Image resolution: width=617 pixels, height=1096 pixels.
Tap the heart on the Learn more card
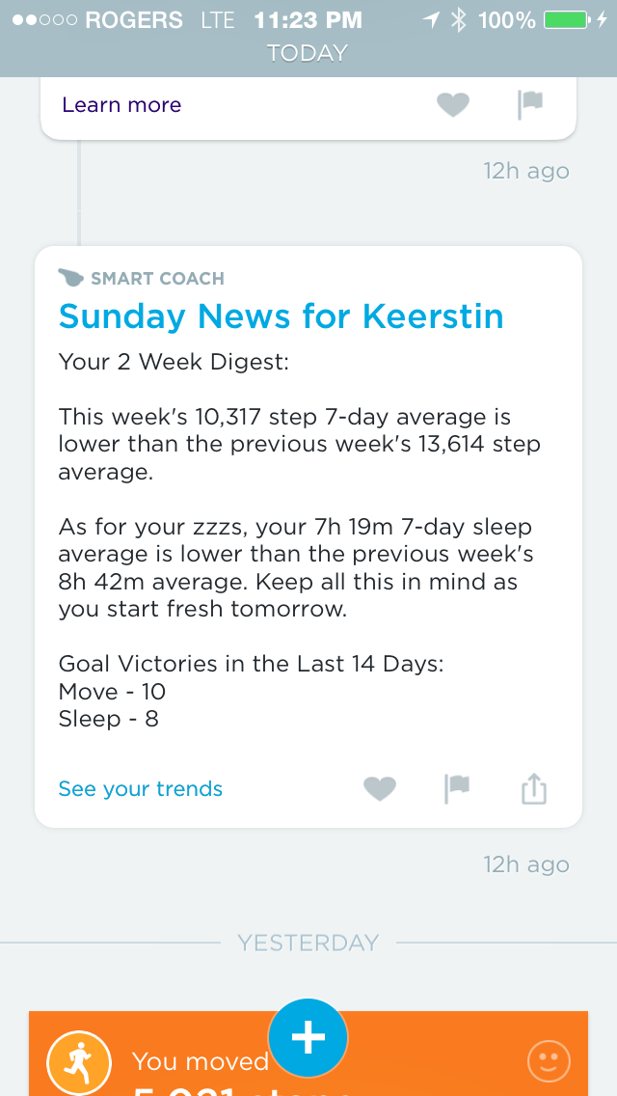pos(452,105)
